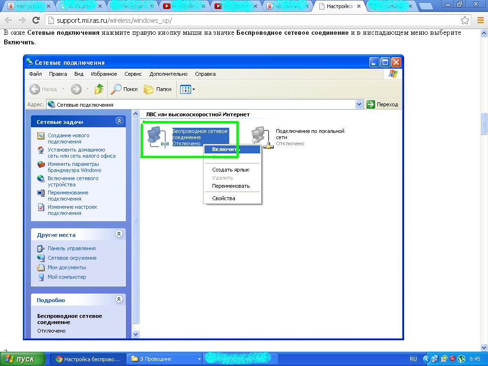
Task: Click the browser page vertical scrollbar thumb
Action: tap(484, 123)
